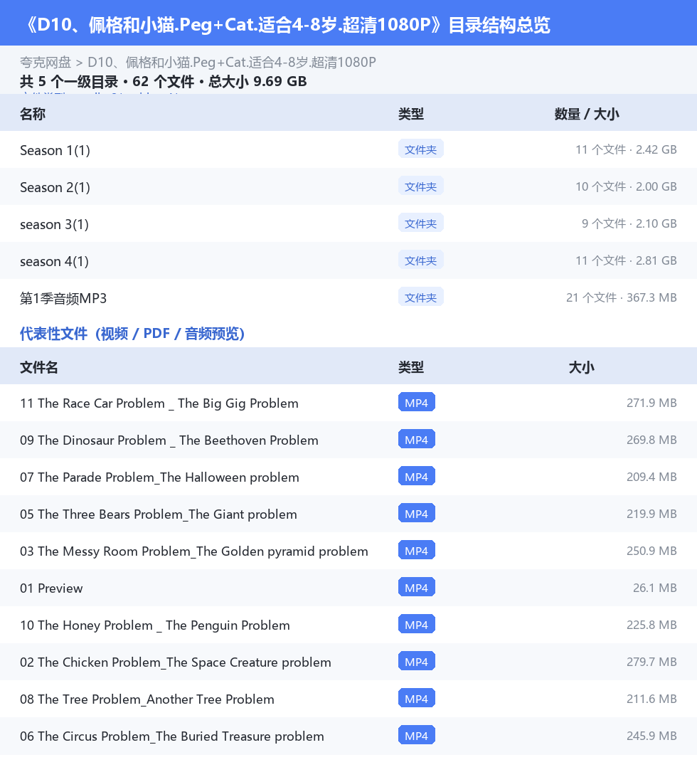697x777 pixels.
Task: Click the page title 目录结构总览
Action: click(x=287, y=25)
